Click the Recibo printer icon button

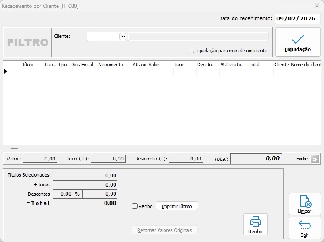tap(255, 225)
